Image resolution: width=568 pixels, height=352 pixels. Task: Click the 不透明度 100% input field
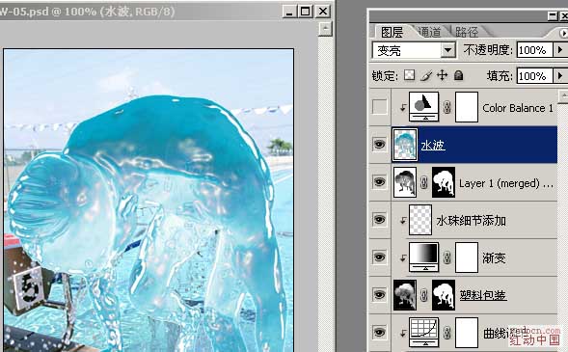point(534,49)
